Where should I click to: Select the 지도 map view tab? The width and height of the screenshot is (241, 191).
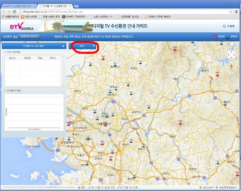[x=228, y=44]
